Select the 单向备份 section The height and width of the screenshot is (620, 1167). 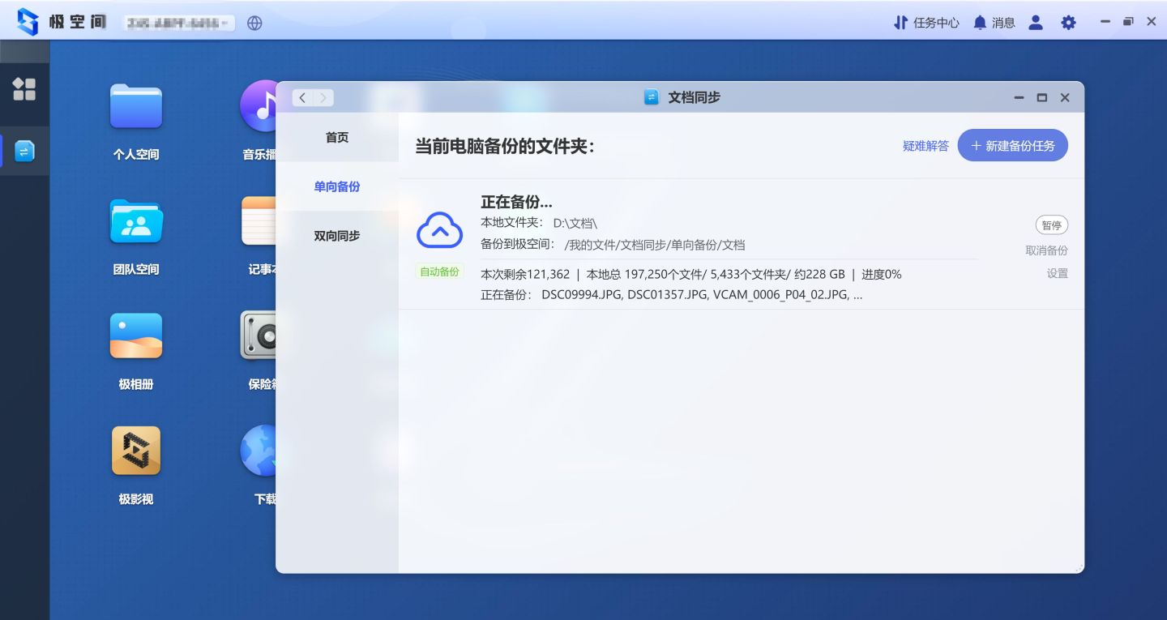(337, 186)
